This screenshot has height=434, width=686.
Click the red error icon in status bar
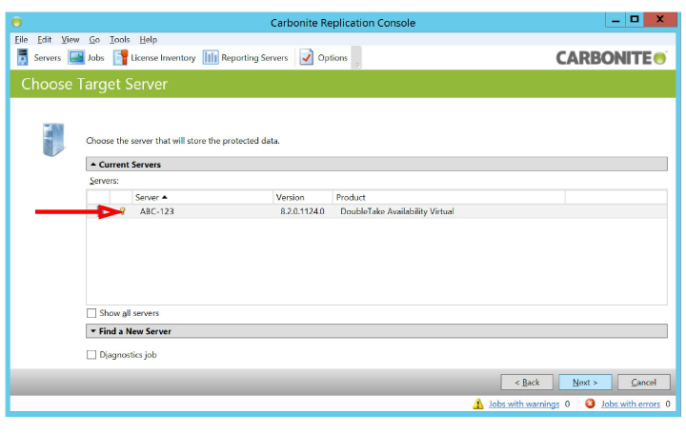pos(590,404)
